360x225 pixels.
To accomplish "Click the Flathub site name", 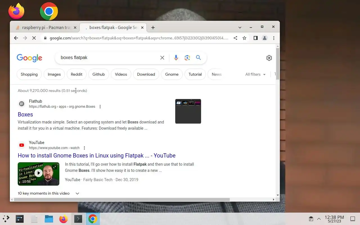I will click(35, 101).
